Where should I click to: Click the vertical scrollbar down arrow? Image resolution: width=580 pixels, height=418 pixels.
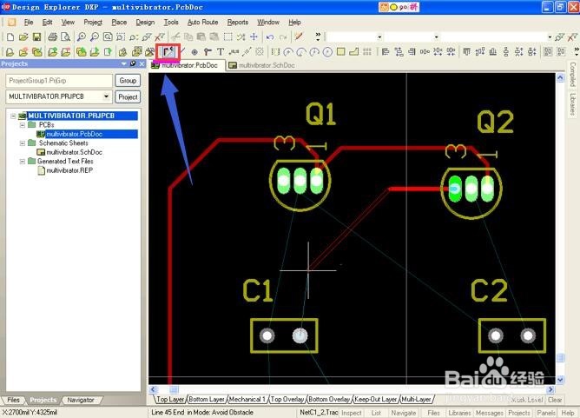click(x=560, y=380)
